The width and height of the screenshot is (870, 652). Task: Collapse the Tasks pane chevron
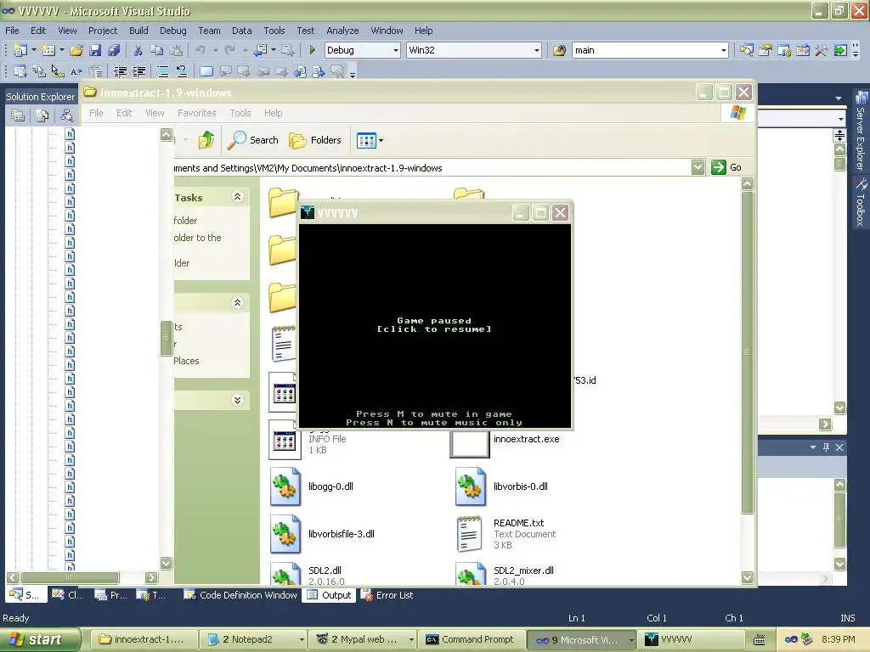pos(238,197)
